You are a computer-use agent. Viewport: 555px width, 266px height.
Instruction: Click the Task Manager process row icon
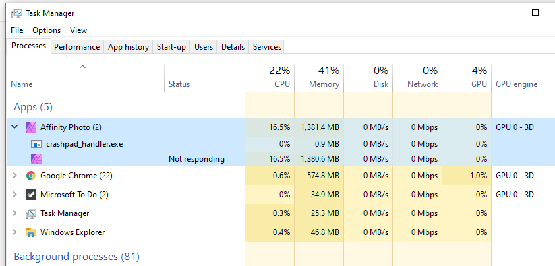[31, 213]
